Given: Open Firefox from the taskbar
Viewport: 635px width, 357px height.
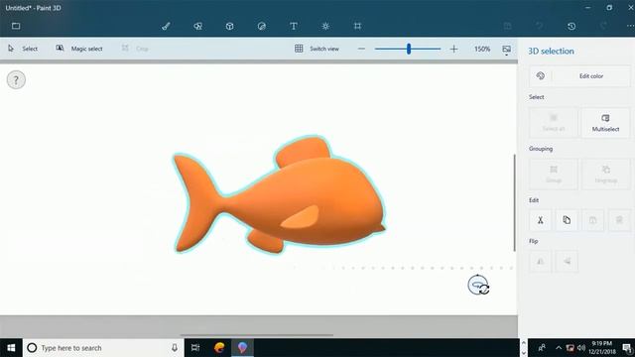Looking at the screenshot, I should 219,348.
